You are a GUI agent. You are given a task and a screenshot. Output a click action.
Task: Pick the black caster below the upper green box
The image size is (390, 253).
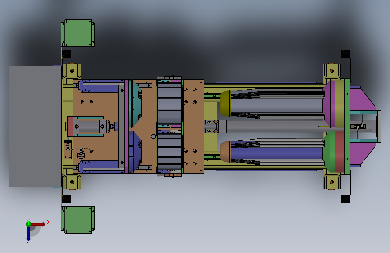click(x=67, y=54)
